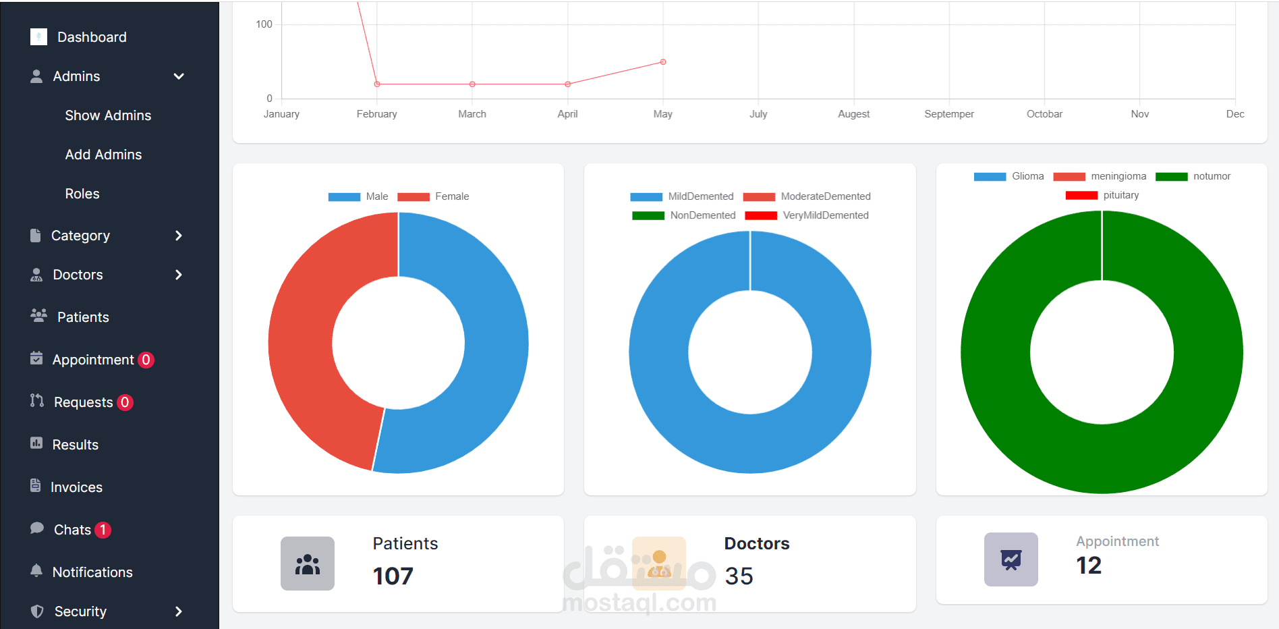
Task: Collapse the Admins submenu chevron
Action: (179, 76)
